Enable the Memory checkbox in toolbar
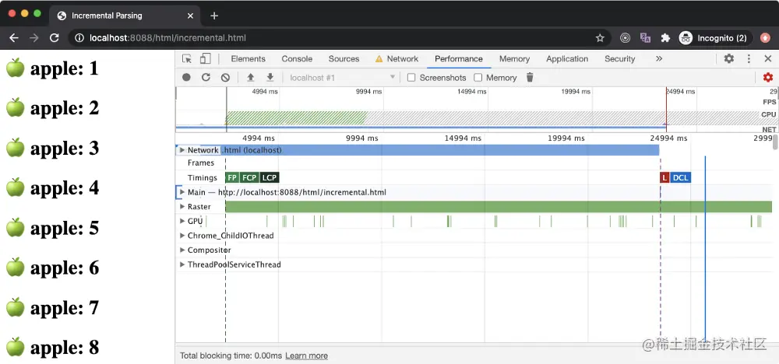 [x=478, y=77]
